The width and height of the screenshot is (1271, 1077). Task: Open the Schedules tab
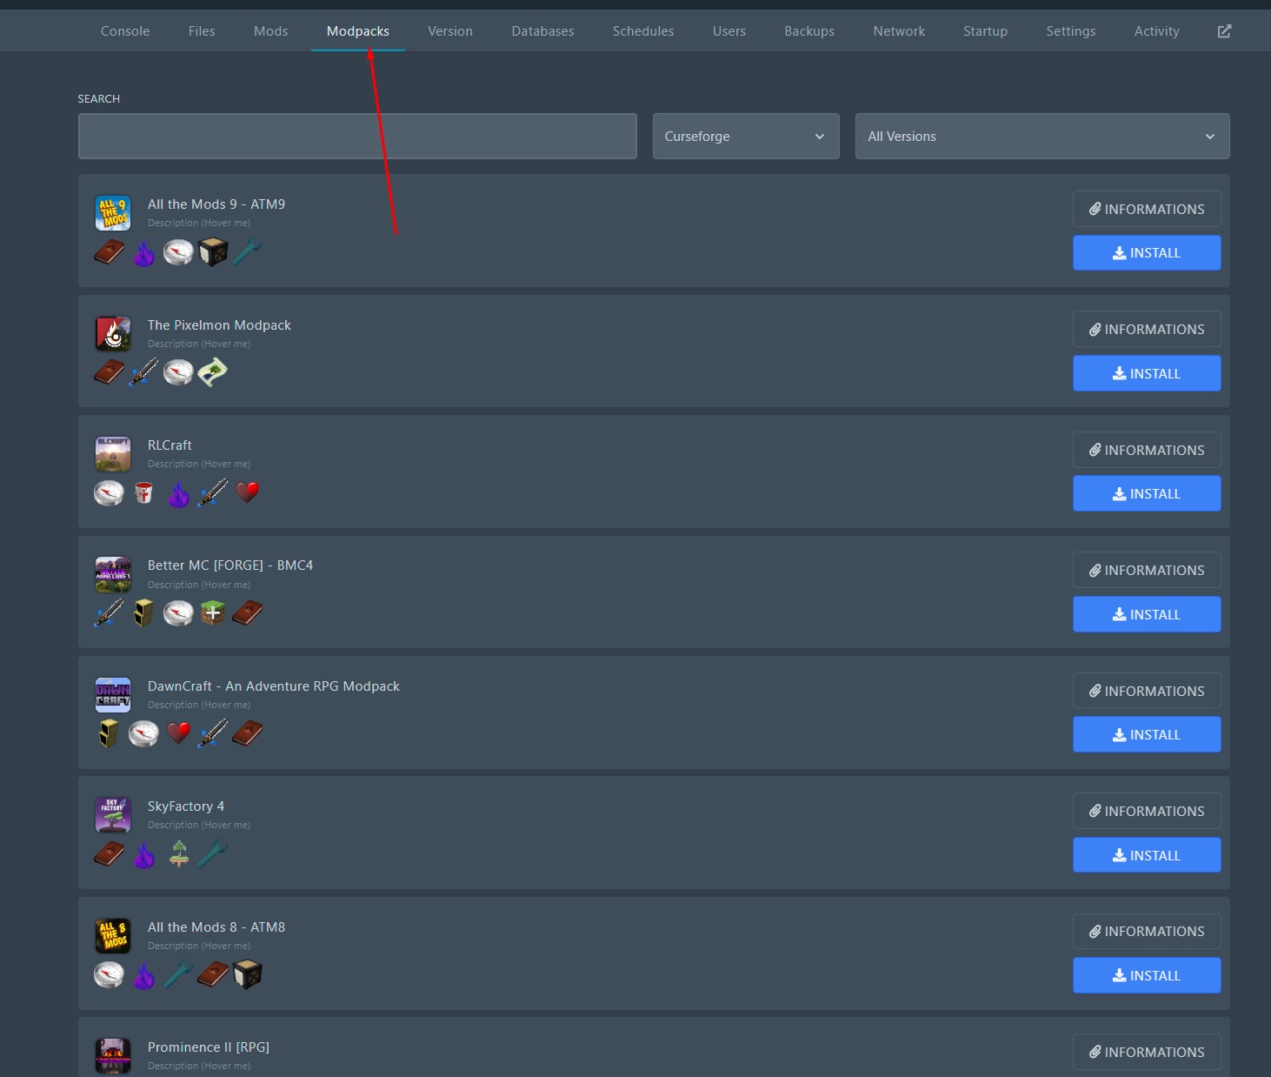(643, 31)
